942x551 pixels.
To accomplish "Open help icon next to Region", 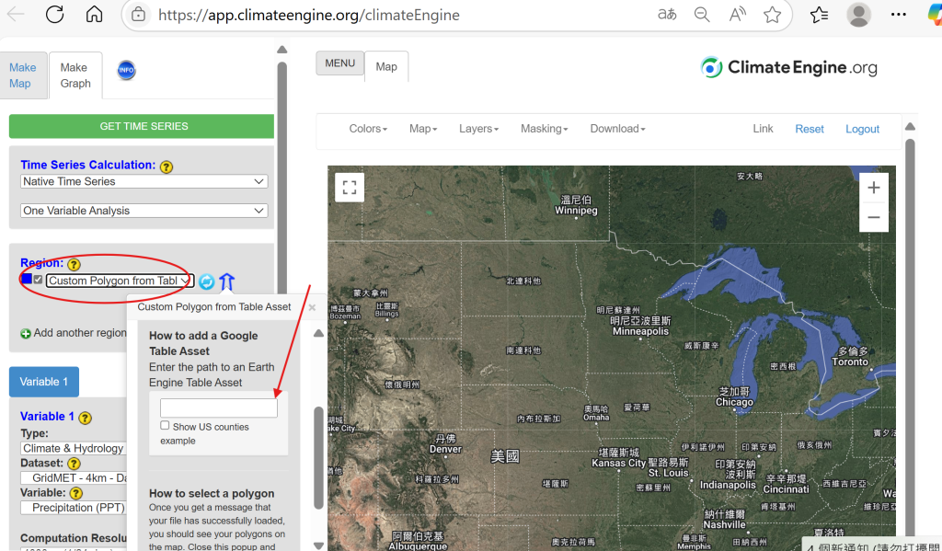I will pos(74,264).
